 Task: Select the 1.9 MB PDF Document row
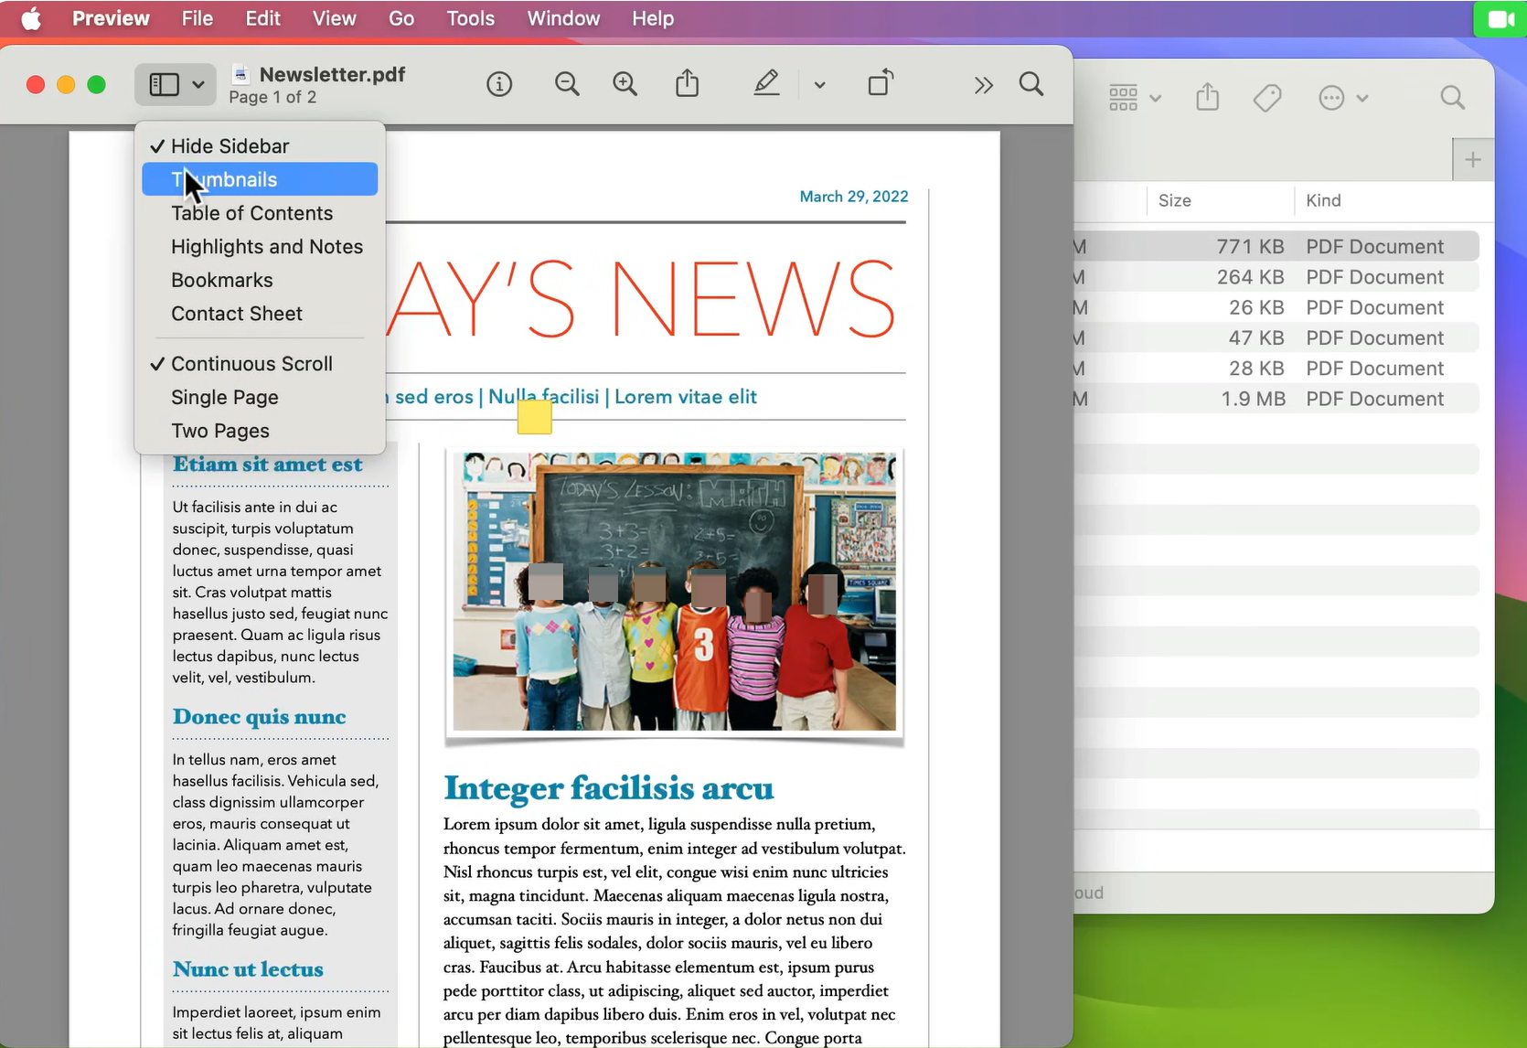(x=1276, y=399)
